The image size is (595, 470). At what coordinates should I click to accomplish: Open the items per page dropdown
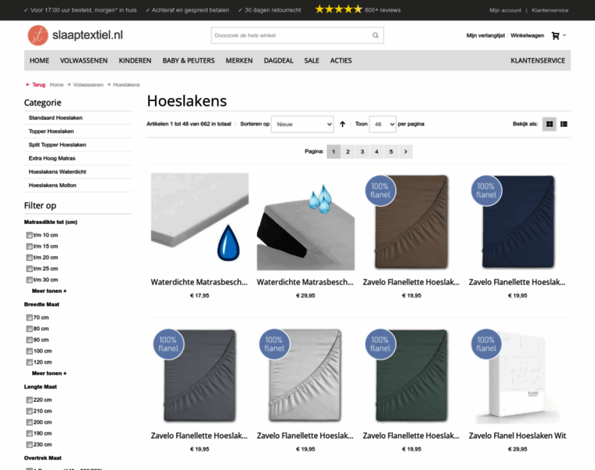[383, 124]
